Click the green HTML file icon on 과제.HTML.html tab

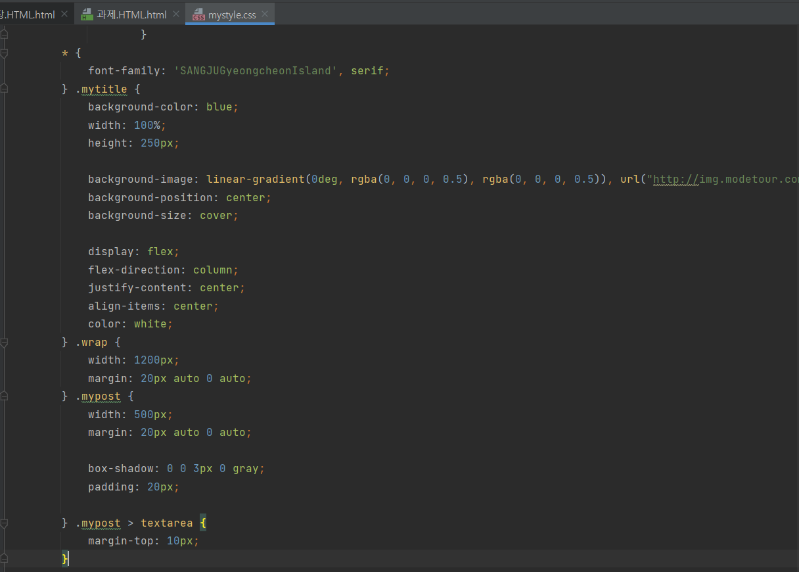pos(87,14)
